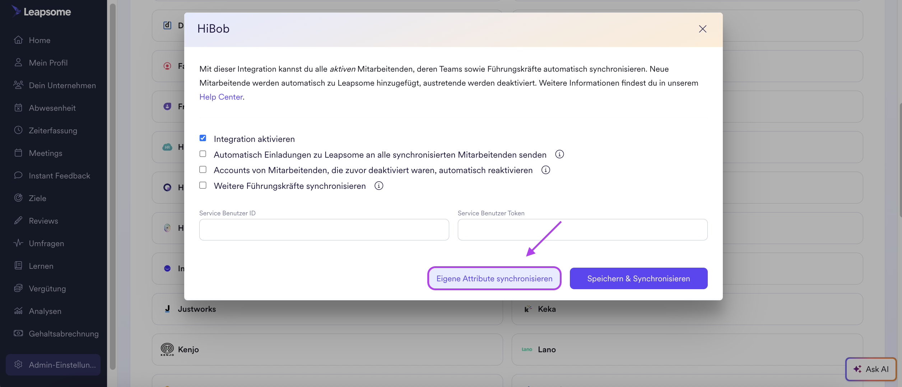
Task: Click the Vergütung coins icon
Action: (x=18, y=288)
